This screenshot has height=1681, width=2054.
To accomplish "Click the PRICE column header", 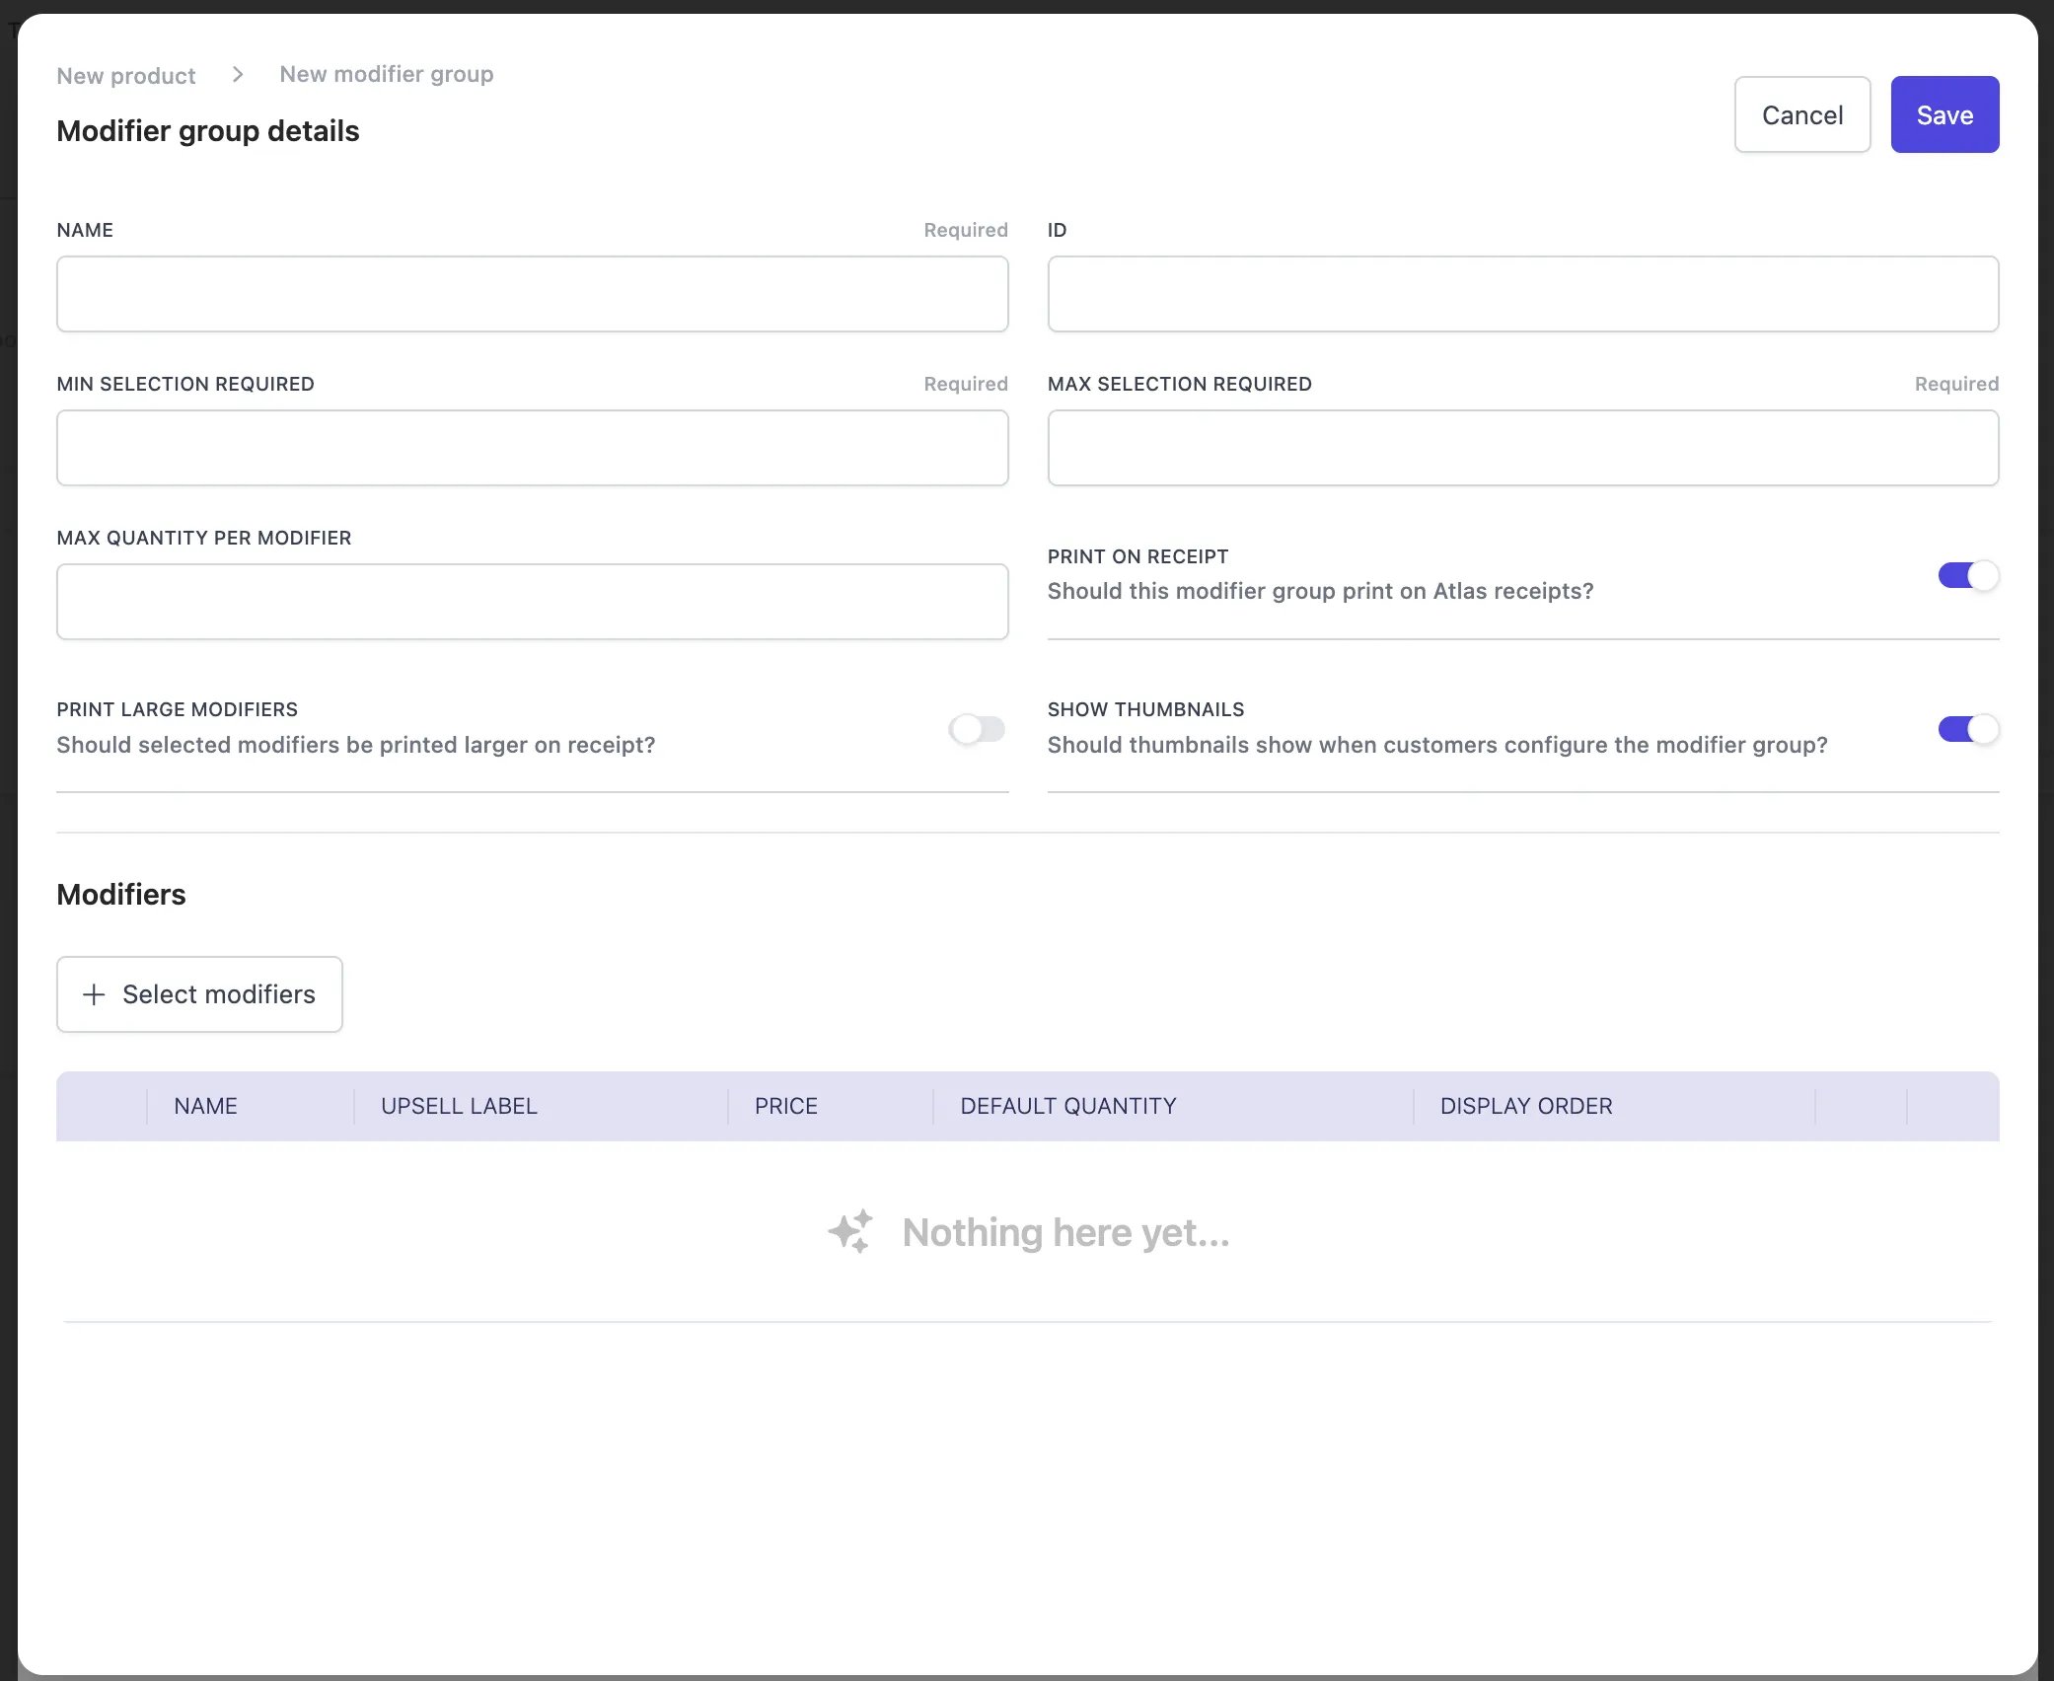I will point(786,1106).
